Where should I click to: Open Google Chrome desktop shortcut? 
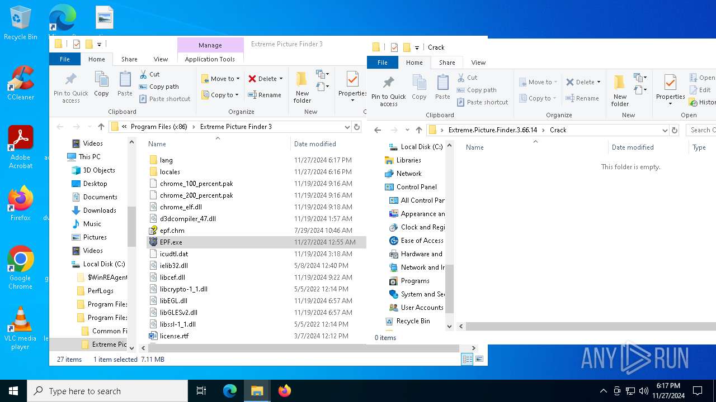click(20, 268)
